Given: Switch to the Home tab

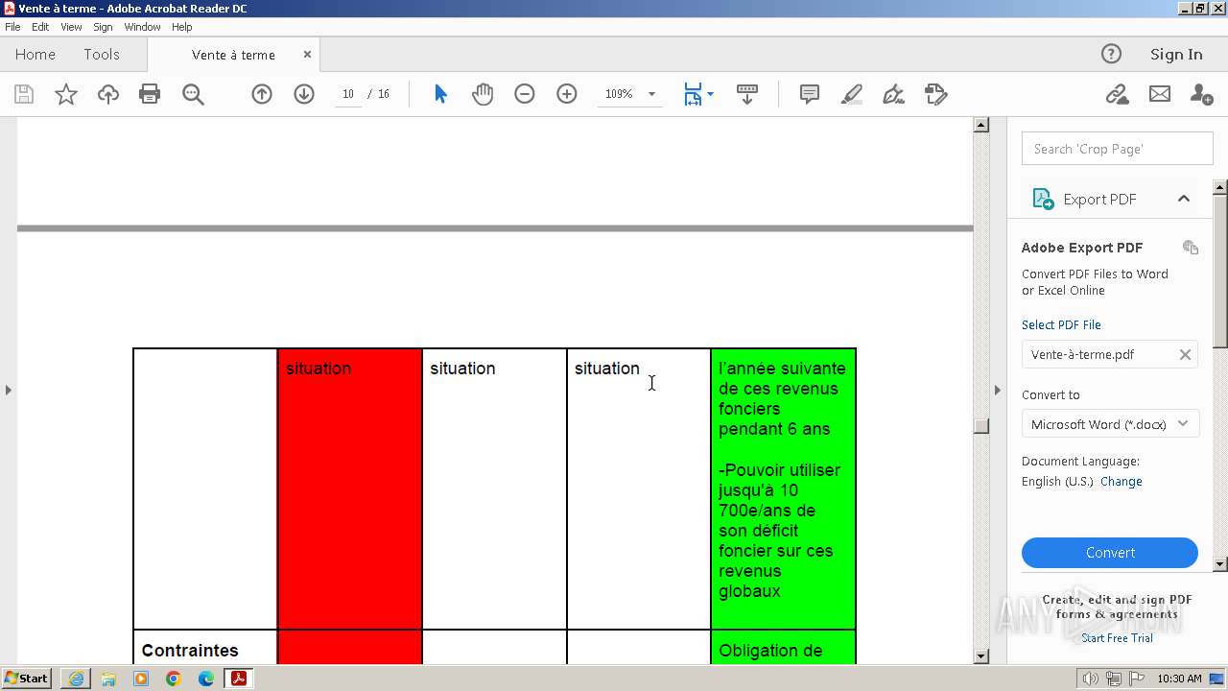Looking at the screenshot, I should point(35,55).
